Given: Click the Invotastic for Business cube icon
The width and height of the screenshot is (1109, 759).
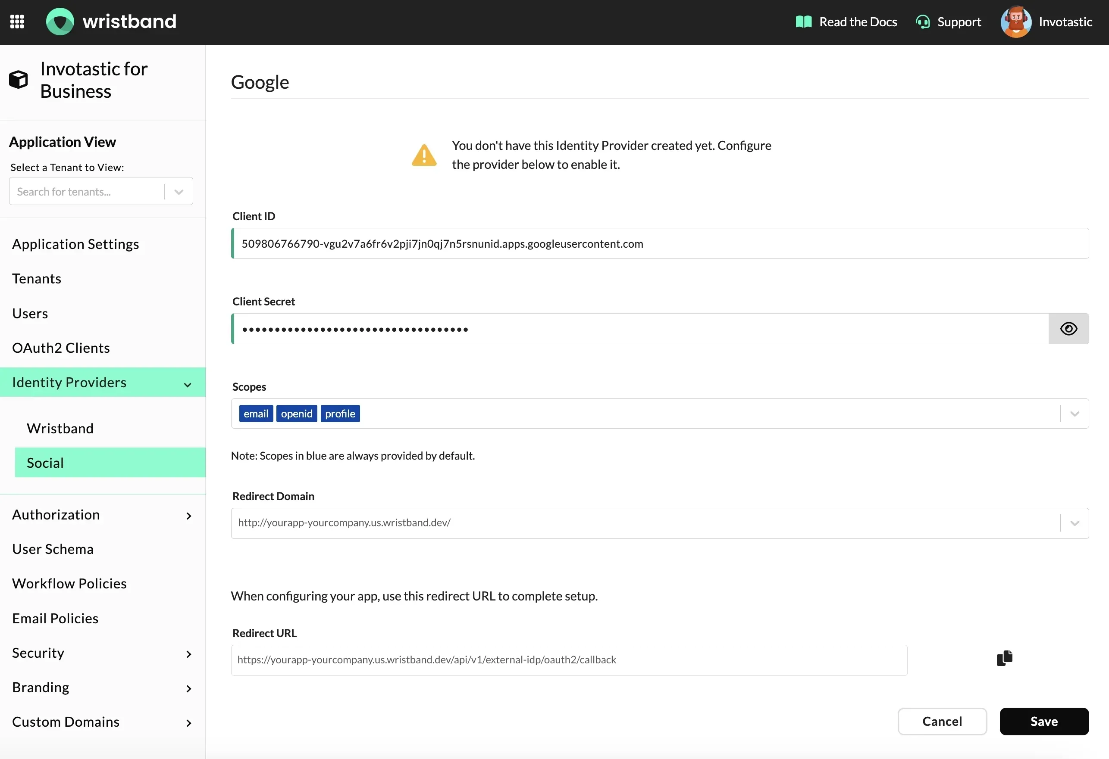Looking at the screenshot, I should (x=19, y=80).
